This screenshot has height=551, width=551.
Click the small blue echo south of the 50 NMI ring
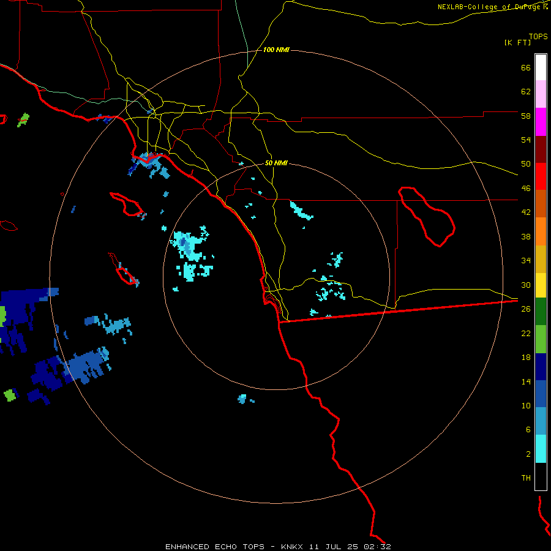243,399
